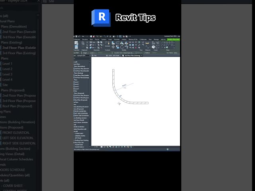Viewport: 255px width, 191px height.
Task: Select COVER SHEET in Project Browser
Action: tap(79, 134)
